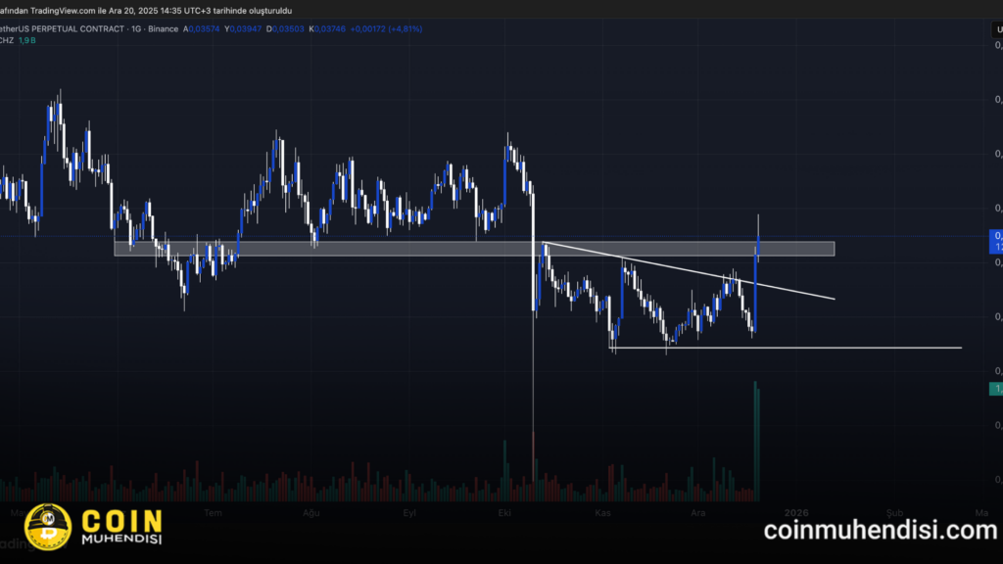This screenshot has width=1003, height=564.
Task: Click the currency unit box above price axis
Action: point(997,29)
